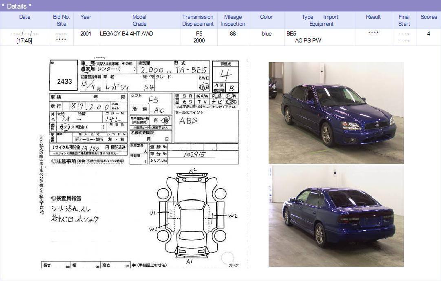Click the blue color value cell
The image size is (441, 281).
(x=266, y=33)
